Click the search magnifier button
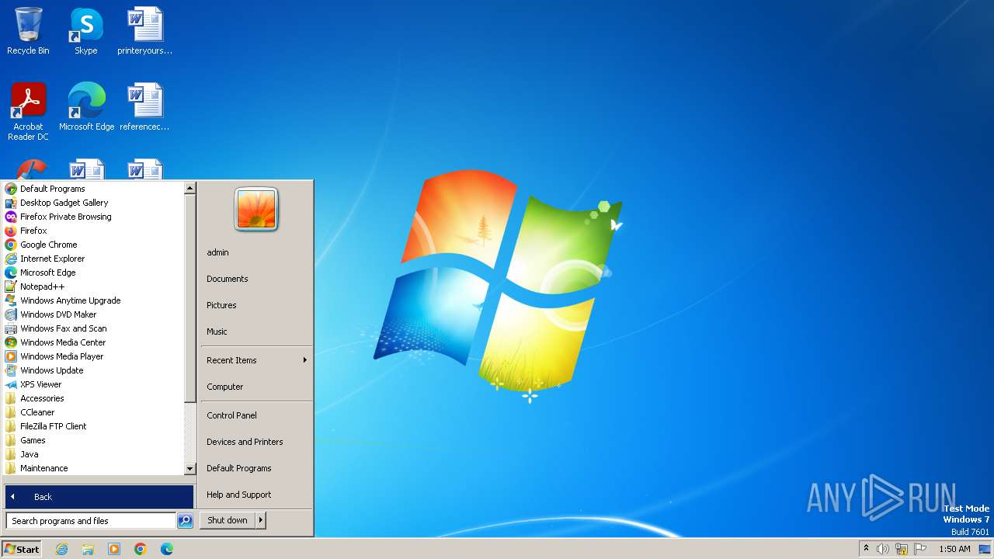Screen dimensions: 994x559 185,521
